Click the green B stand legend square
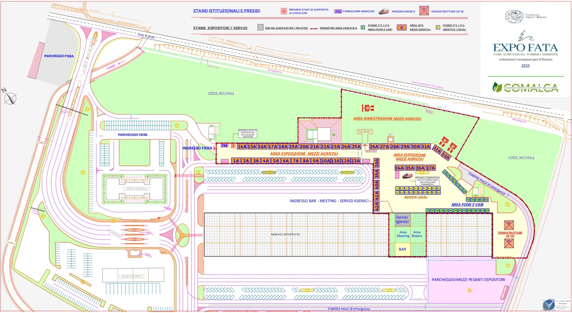Viewport: 572px width, 313px height. (363, 27)
